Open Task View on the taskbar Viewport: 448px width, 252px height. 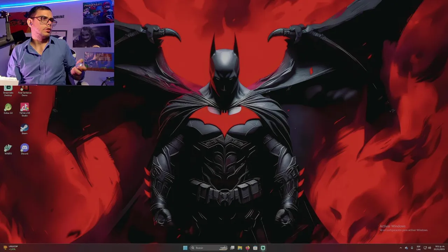[232, 248]
